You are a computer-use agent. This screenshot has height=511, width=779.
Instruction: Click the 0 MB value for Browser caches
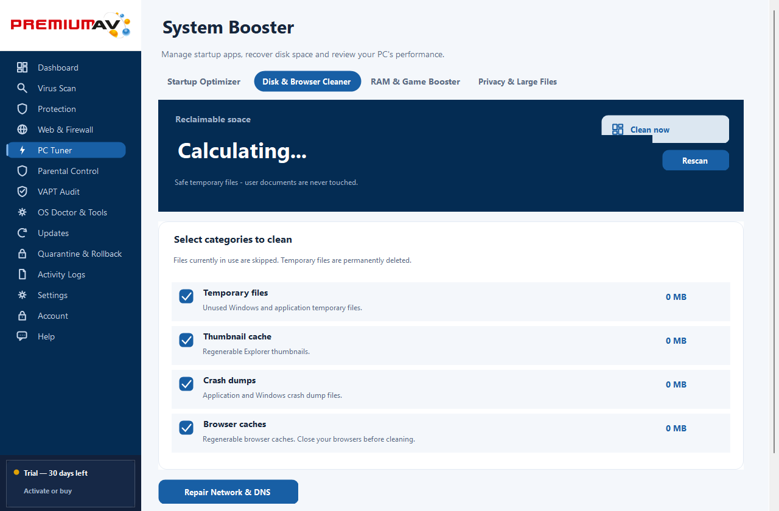tap(676, 428)
